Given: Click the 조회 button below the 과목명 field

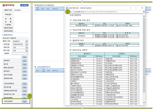Looking at the screenshot, I should tap(25, 57).
